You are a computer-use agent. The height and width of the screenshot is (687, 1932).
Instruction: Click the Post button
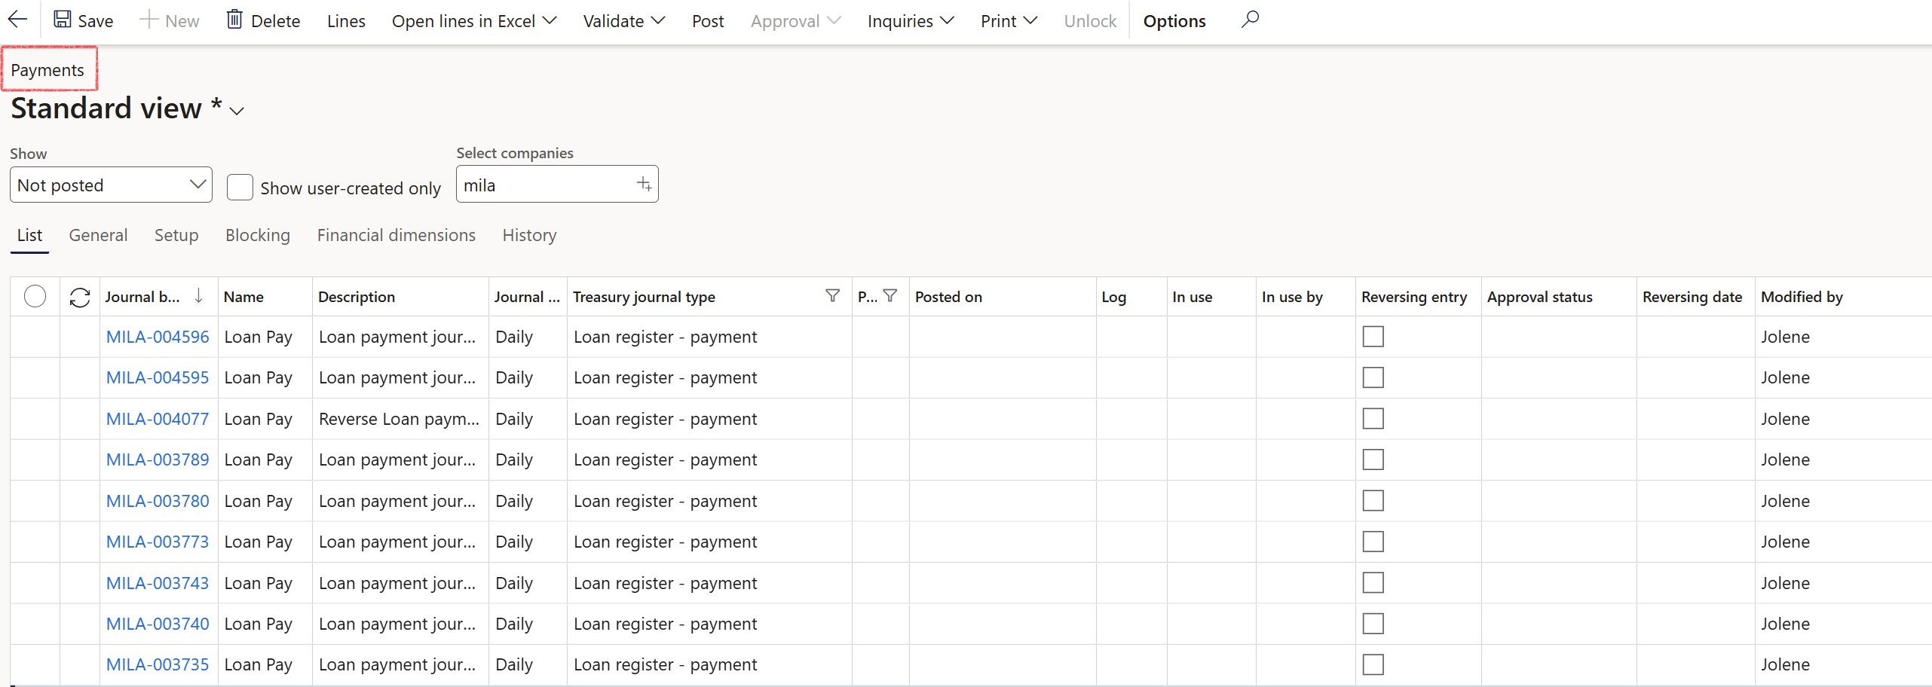point(707,21)
